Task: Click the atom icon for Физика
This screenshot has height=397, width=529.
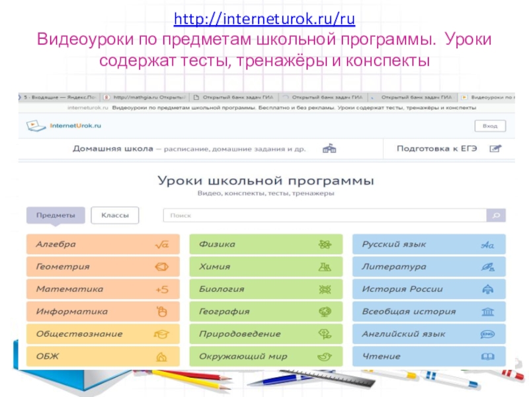Action: click(x=325, y=244)
